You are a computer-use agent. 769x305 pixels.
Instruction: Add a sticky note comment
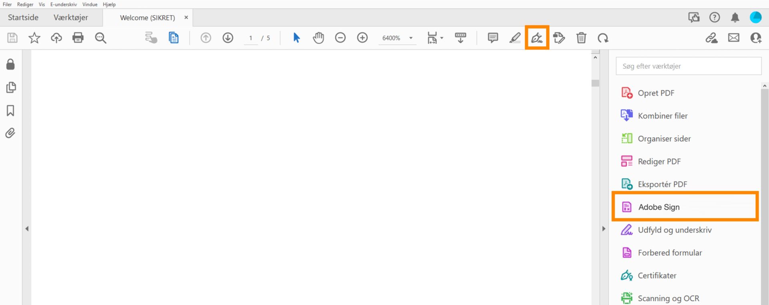pyautogui.click(x=493, y=38)
